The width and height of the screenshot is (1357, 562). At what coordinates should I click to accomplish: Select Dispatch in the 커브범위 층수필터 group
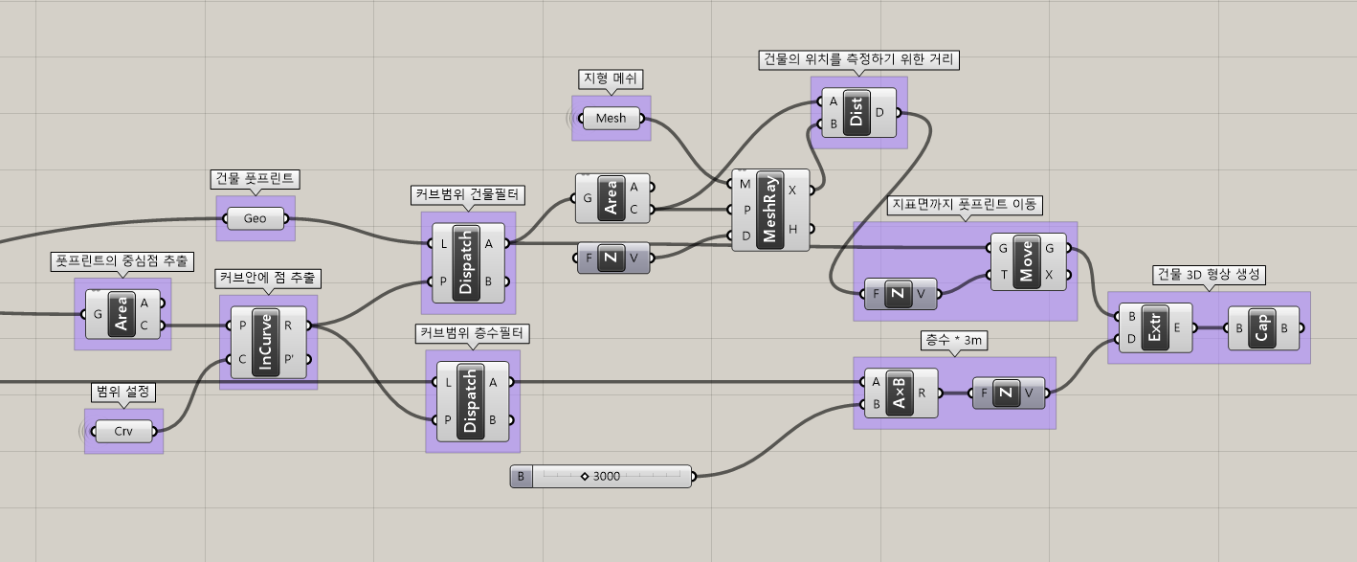click(x=471, y=401)
